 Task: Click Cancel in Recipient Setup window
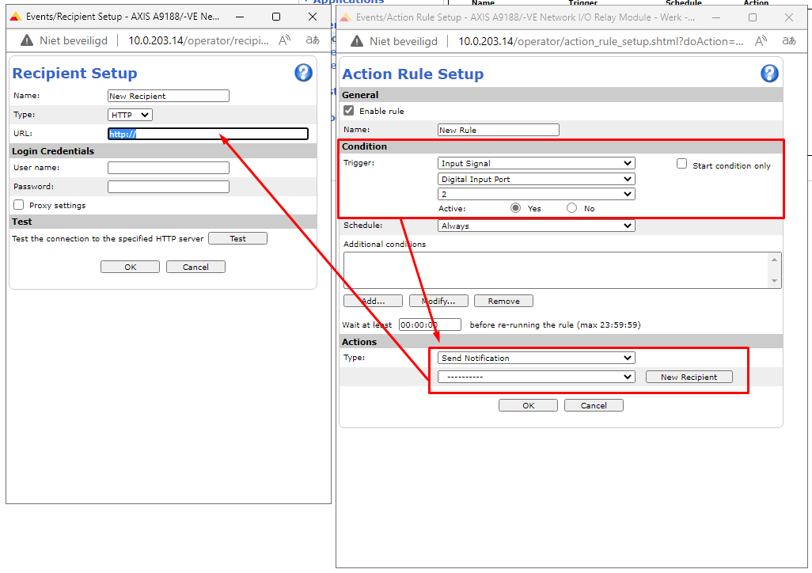195,267
